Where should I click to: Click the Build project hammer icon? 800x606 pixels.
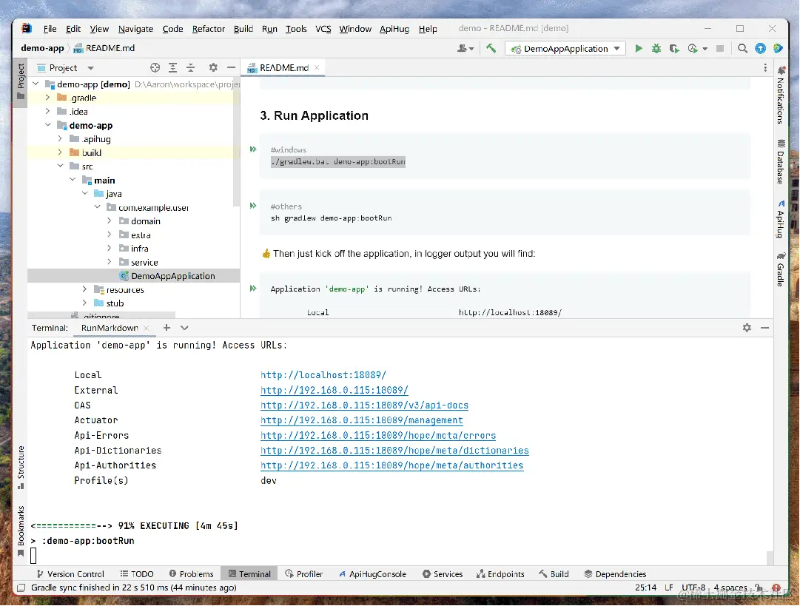491,48
